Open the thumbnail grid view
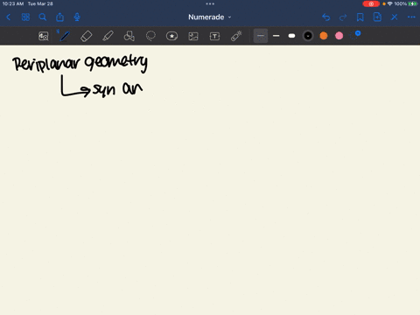Viewport: 420px width, 315px height. pyautogui.click(x=25, y=17)
